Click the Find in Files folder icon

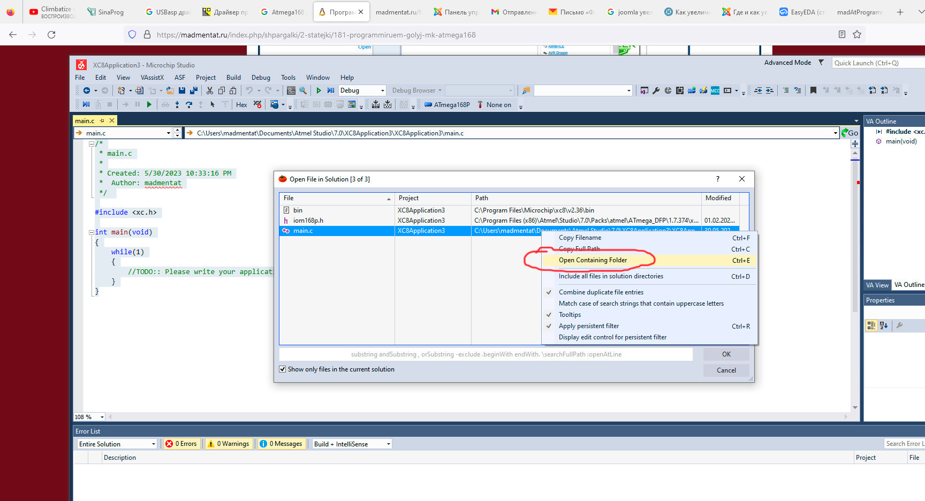pos(526,90)
